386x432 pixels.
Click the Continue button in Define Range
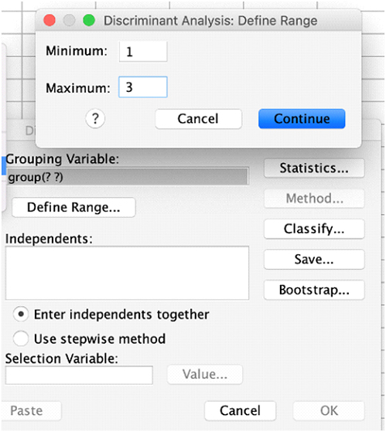[x=302, y=119]
